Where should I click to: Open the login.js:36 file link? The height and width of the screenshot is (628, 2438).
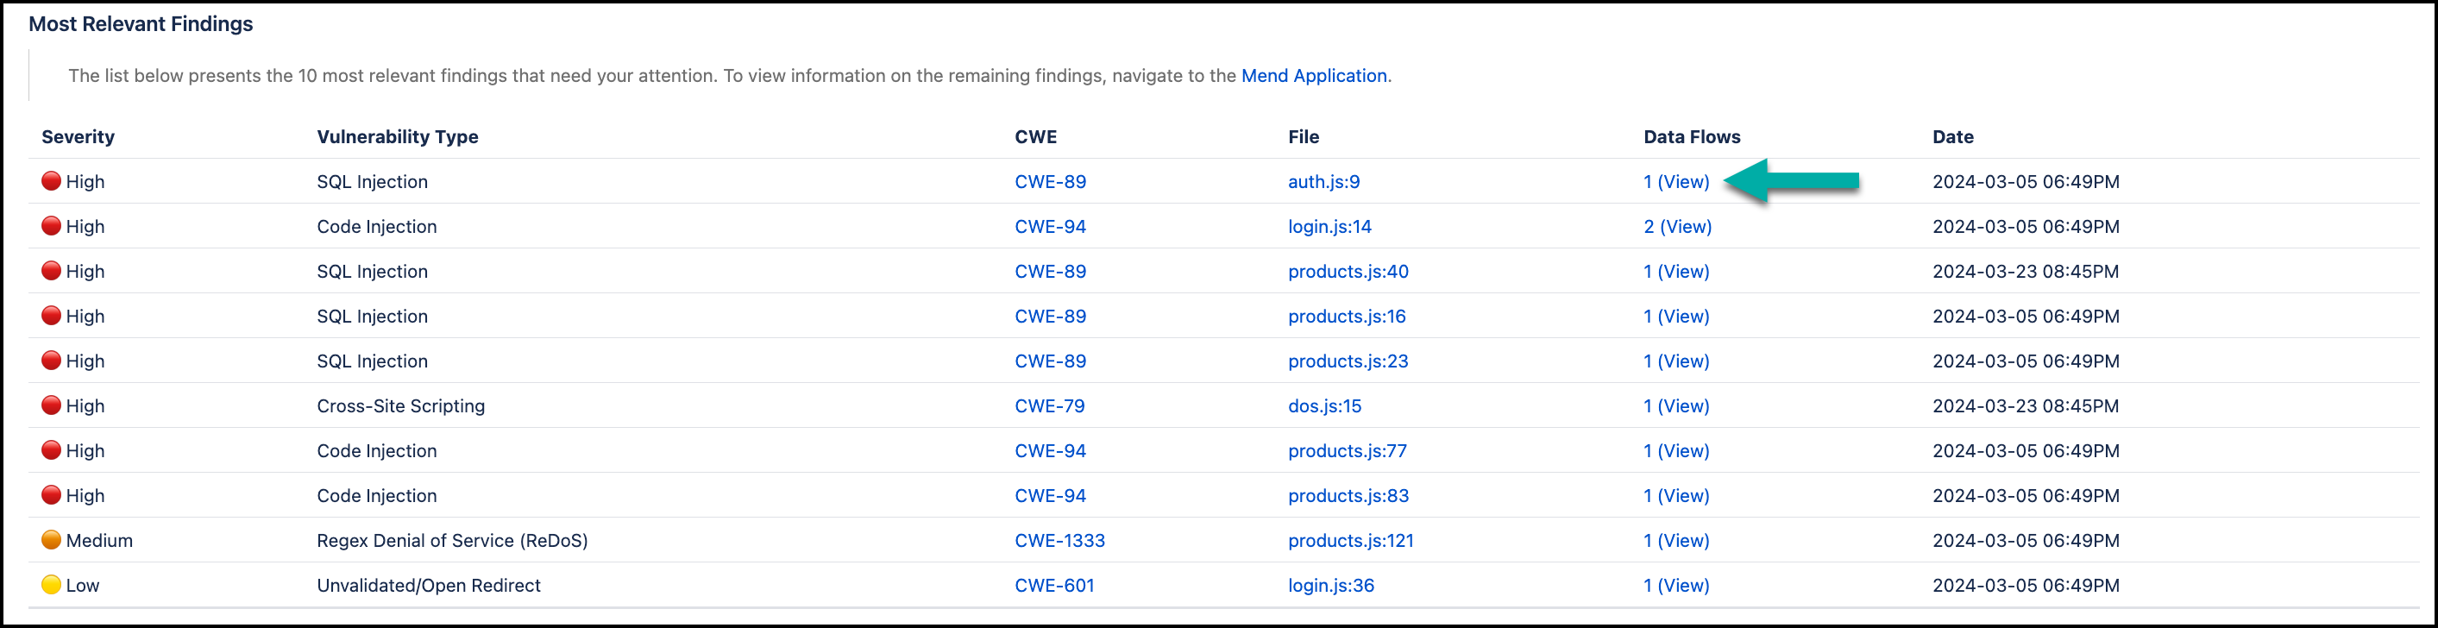[x=1330, y=586]
